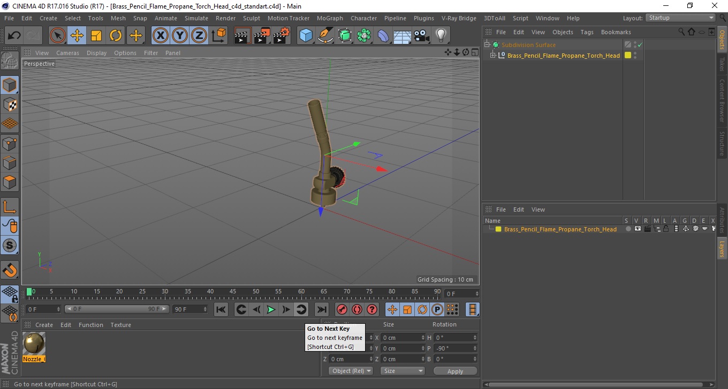Viewport: 728px width, 389px height.
Task: Enable Model mode in left toolbar
Action: (x=10, y=85)
